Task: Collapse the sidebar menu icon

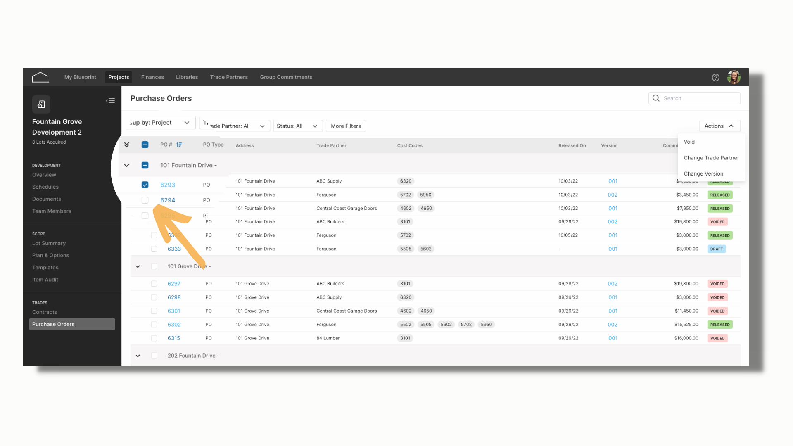Action: pyautogui.click(x=110, y=101)
